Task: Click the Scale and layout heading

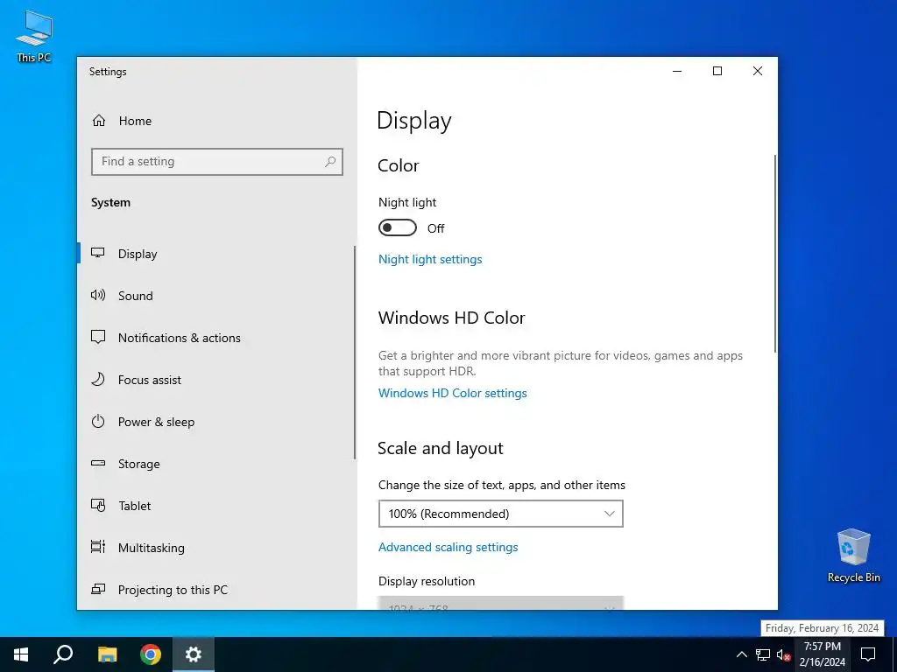Action: tap(440, 448)
